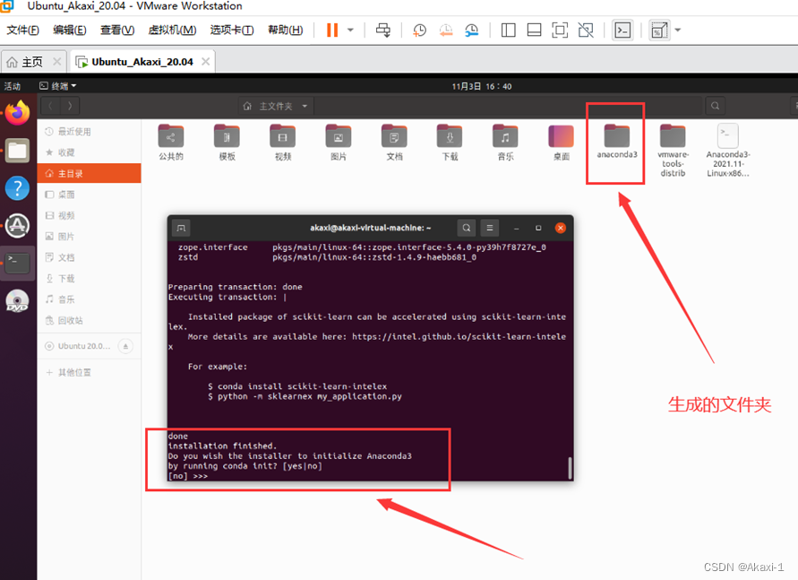
Task: Open 终端 application menu in top bar
Action: click(x=58, y=86)
